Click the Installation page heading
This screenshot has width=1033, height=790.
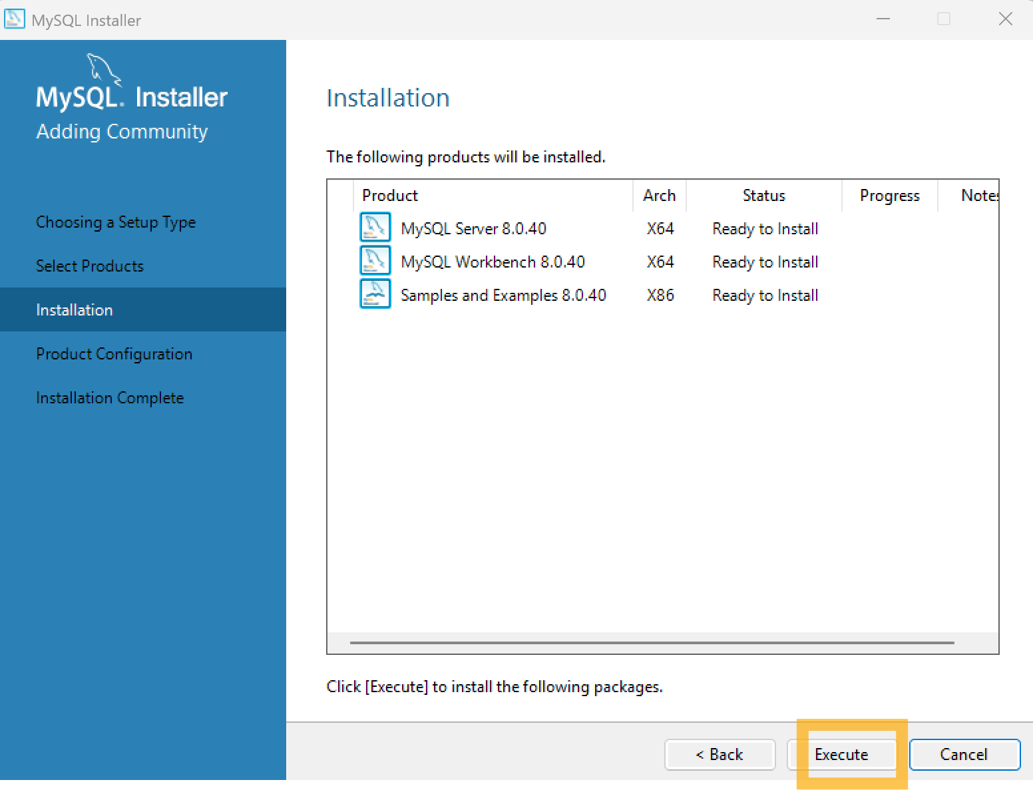388,98
